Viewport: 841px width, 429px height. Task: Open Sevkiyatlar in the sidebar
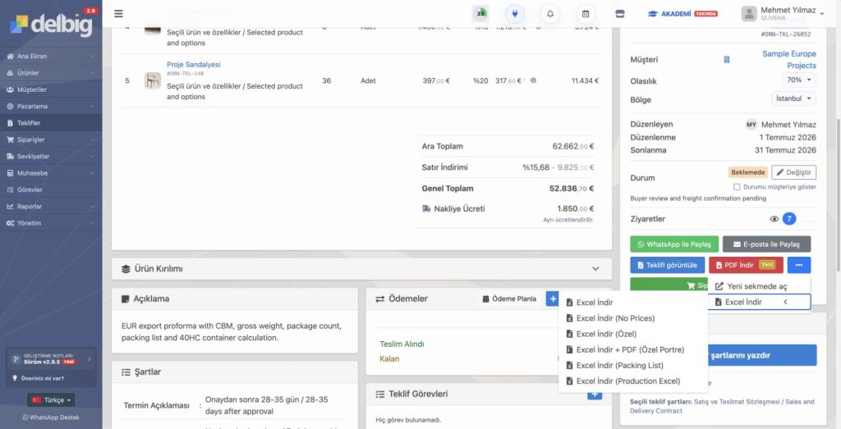[x=51, y=157]
